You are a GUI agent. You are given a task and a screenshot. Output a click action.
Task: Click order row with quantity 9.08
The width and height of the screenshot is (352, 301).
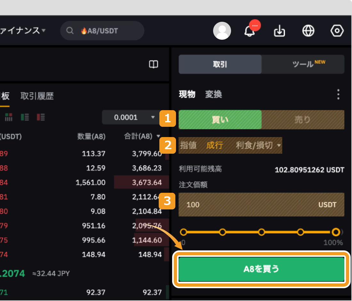pyautogui.click(x=84, y=211)
